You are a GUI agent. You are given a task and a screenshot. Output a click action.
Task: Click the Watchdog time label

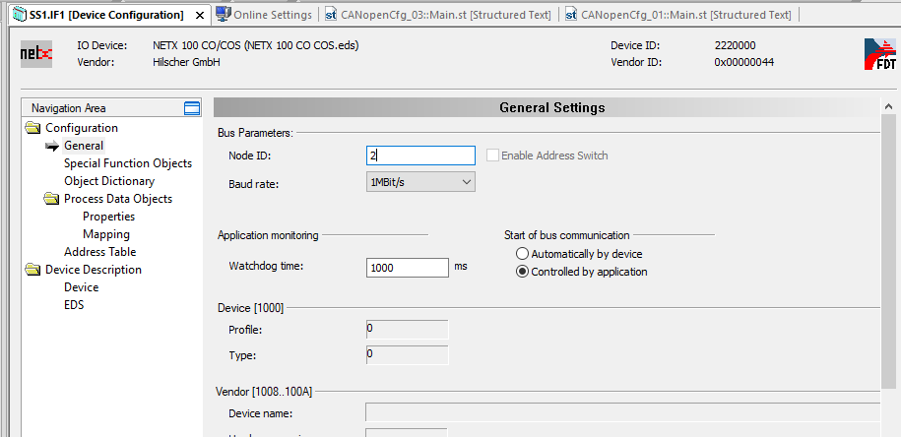[x=266, y=267]
